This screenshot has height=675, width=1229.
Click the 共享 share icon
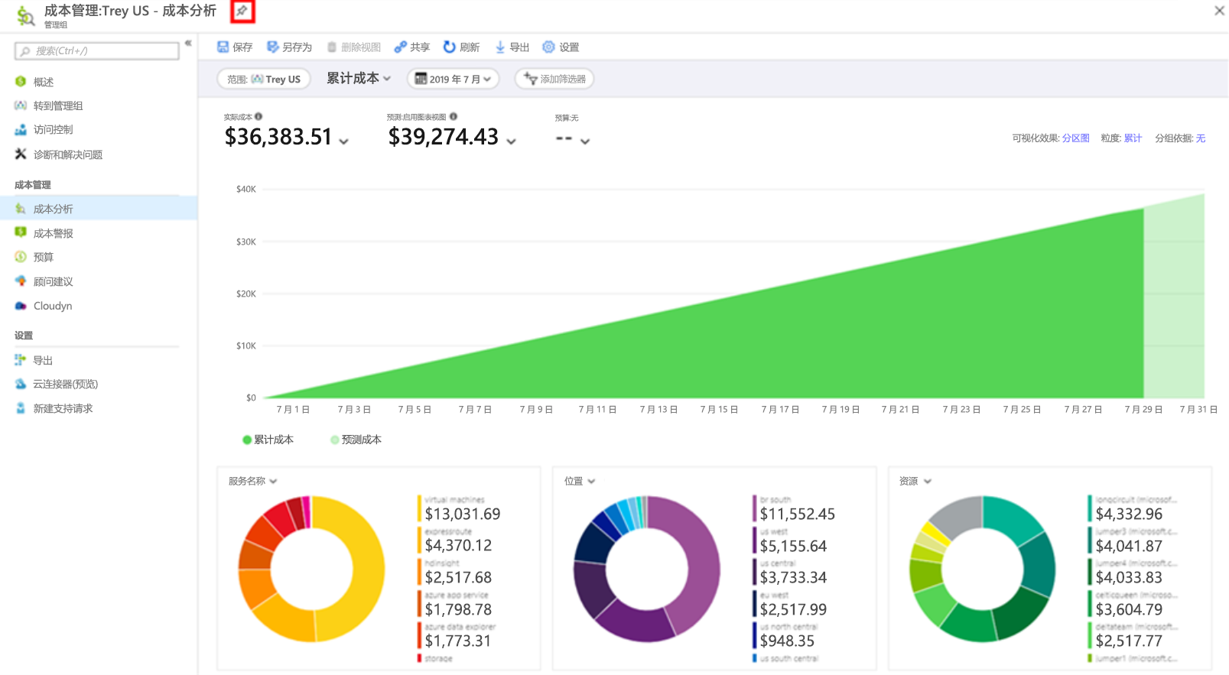[x=400, y=47]
